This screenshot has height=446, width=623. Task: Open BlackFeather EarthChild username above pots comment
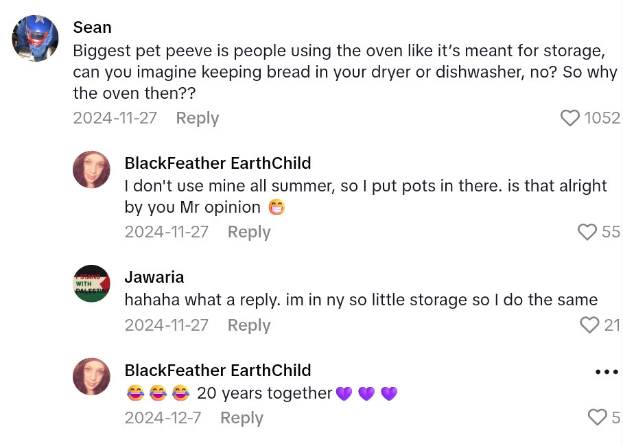click(218, 163)
